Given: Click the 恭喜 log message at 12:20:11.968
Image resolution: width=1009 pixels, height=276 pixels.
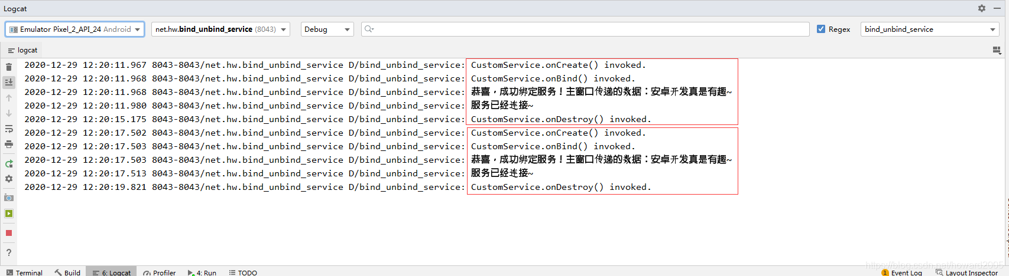Looking at the screenshot, I should (x=601, y=92).
